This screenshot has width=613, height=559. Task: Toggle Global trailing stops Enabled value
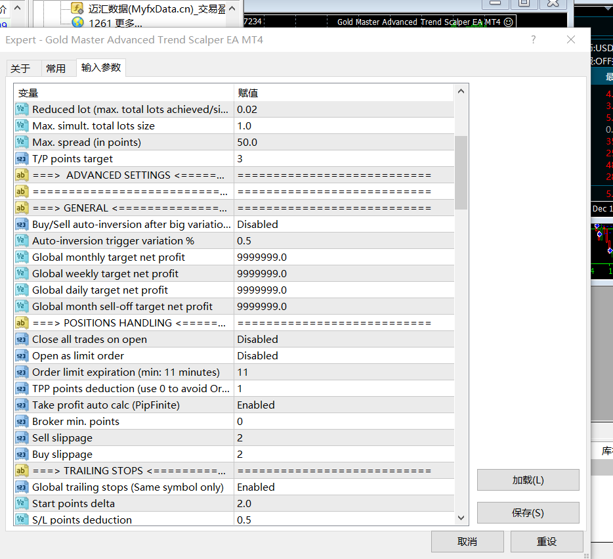coord(256,487)
